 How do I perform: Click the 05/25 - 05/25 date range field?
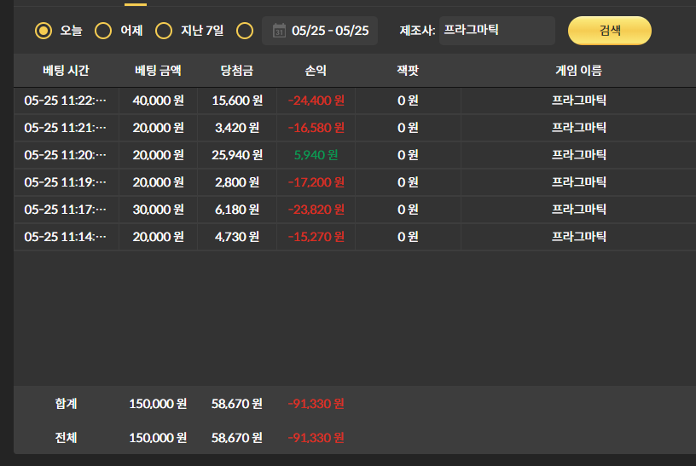[320, 31]
